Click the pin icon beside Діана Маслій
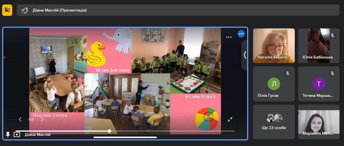Viewport: 344px width, 146px height. tap(8, 135)
